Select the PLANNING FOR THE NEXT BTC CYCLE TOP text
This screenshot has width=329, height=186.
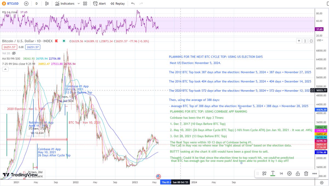(x=216, y=57)
